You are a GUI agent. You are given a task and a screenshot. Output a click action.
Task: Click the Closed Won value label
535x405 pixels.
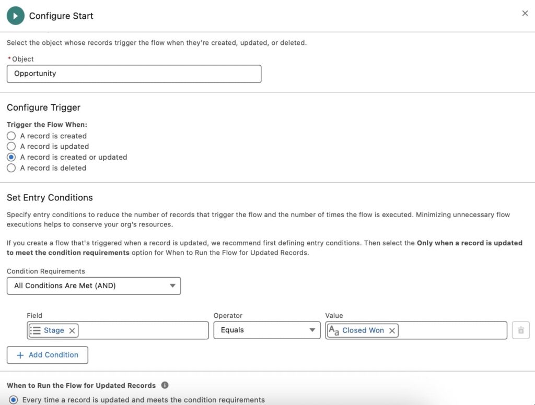[x=363, y=330]
